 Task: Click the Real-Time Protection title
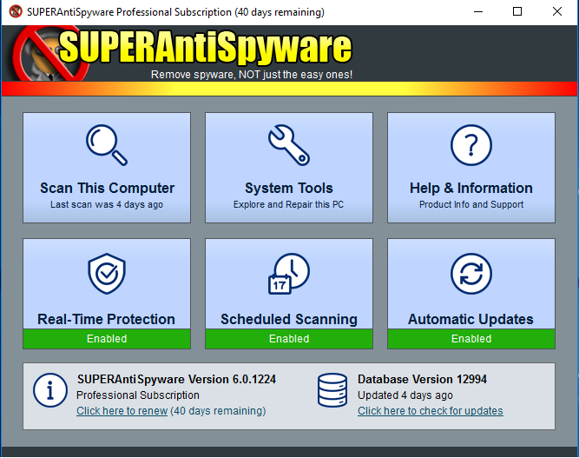(x=107, y=319)
